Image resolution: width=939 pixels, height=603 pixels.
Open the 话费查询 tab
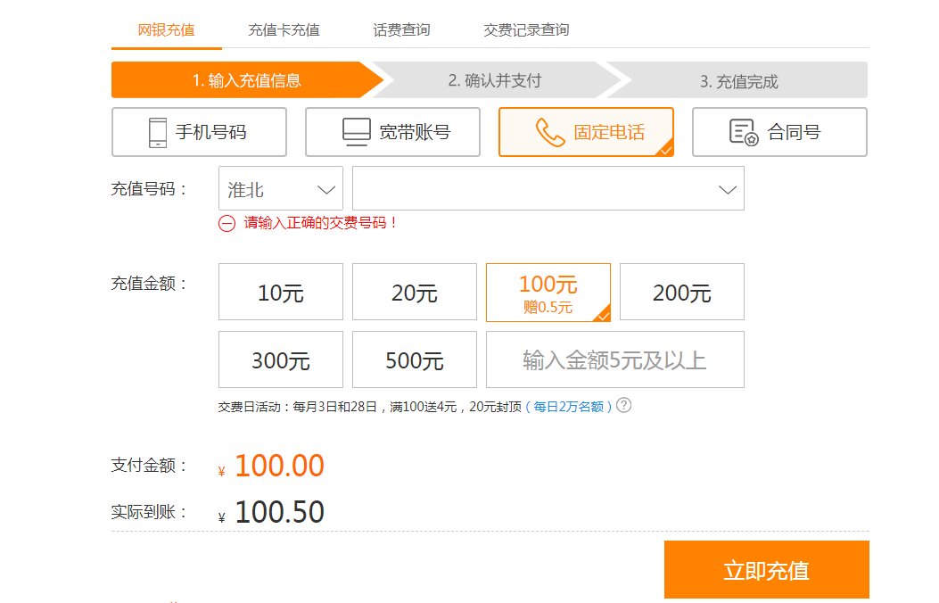pyautogui.click(x=400, y=29)
